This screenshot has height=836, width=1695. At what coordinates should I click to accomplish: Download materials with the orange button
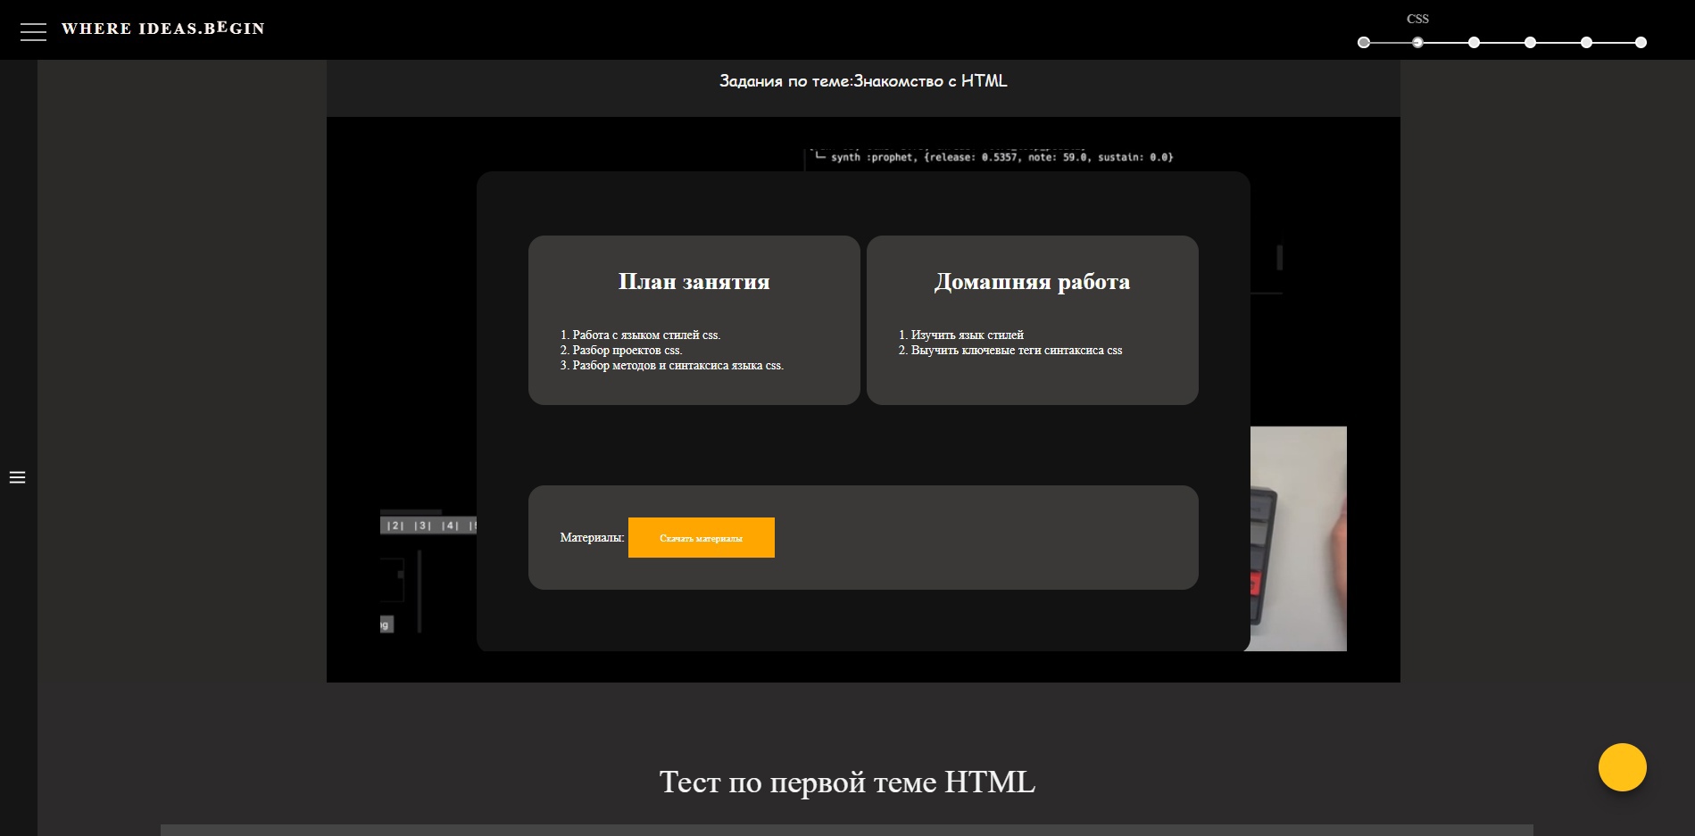coord(701,538)
